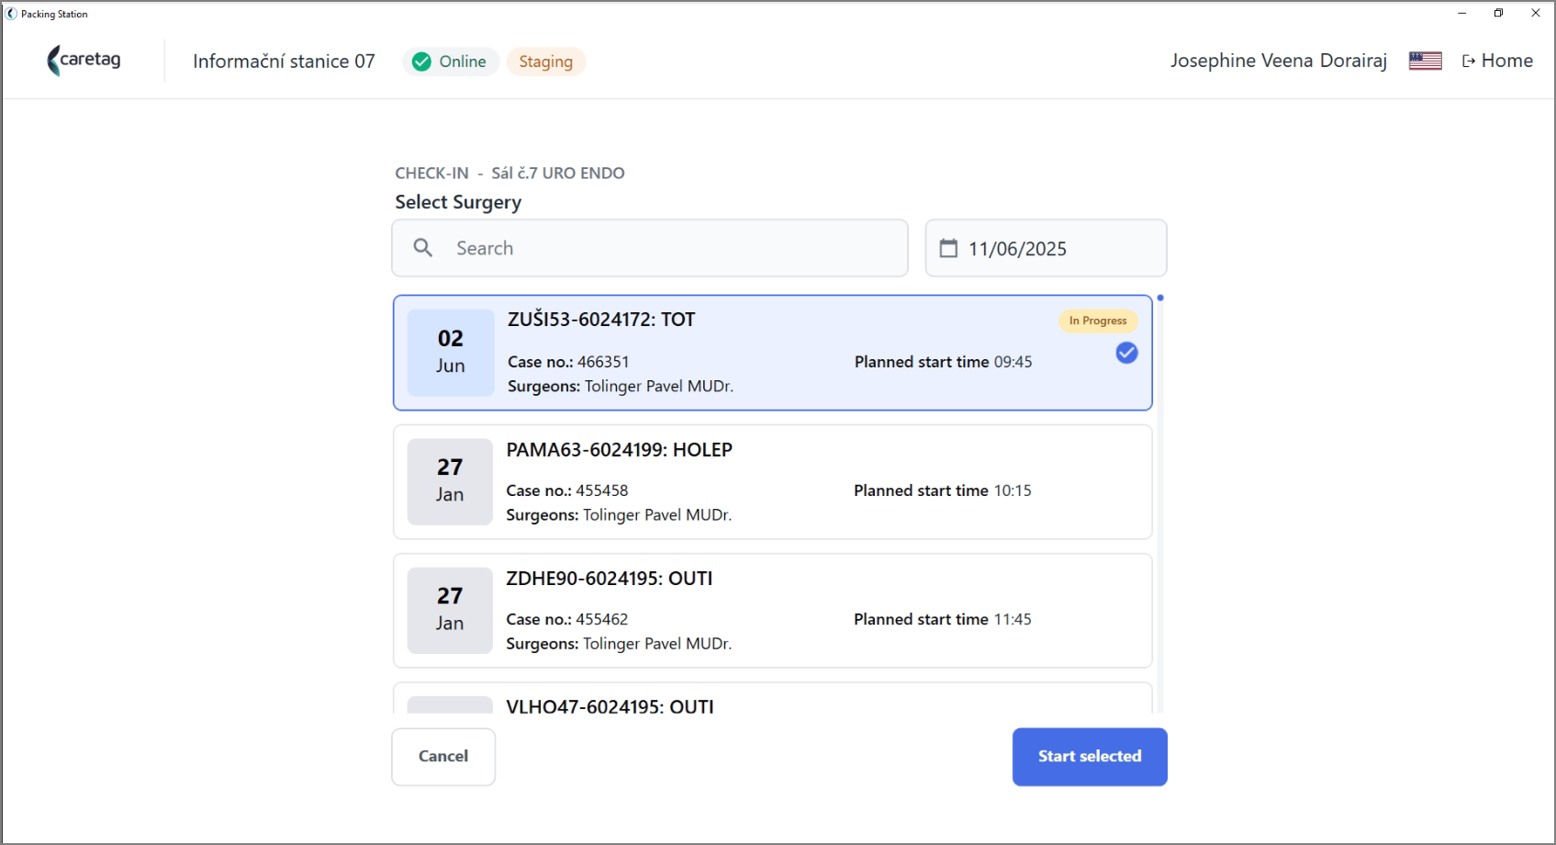Screen dimensions: 1556x845
Task: Click the CHECK-IN Sál č.7 URO ENDO heading
Action: pyautogui.click(x=509, y=173)
